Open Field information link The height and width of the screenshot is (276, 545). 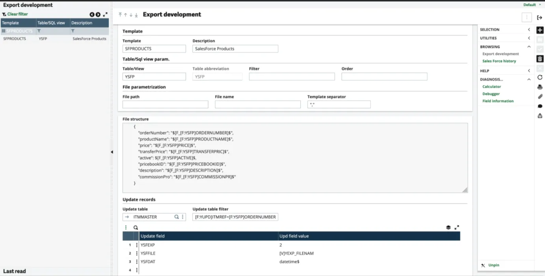pyautogui.click(x=498, y=101)
